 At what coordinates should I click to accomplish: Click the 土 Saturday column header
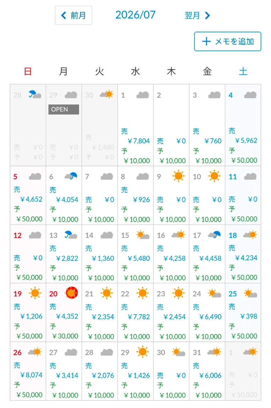tap(243, 72)
